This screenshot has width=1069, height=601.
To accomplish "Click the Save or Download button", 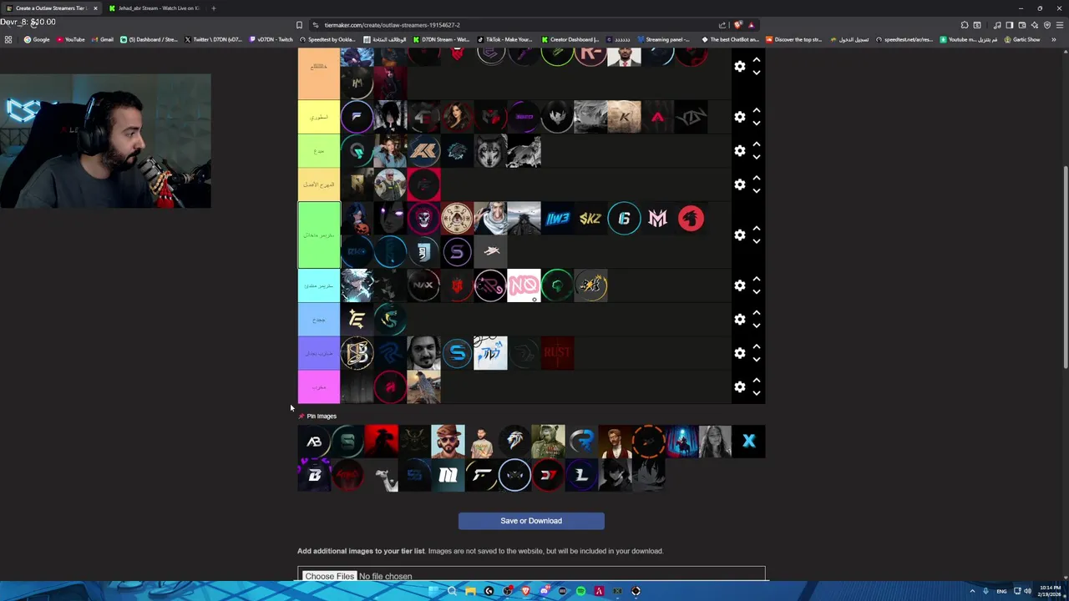I will (x=531, y=521).
